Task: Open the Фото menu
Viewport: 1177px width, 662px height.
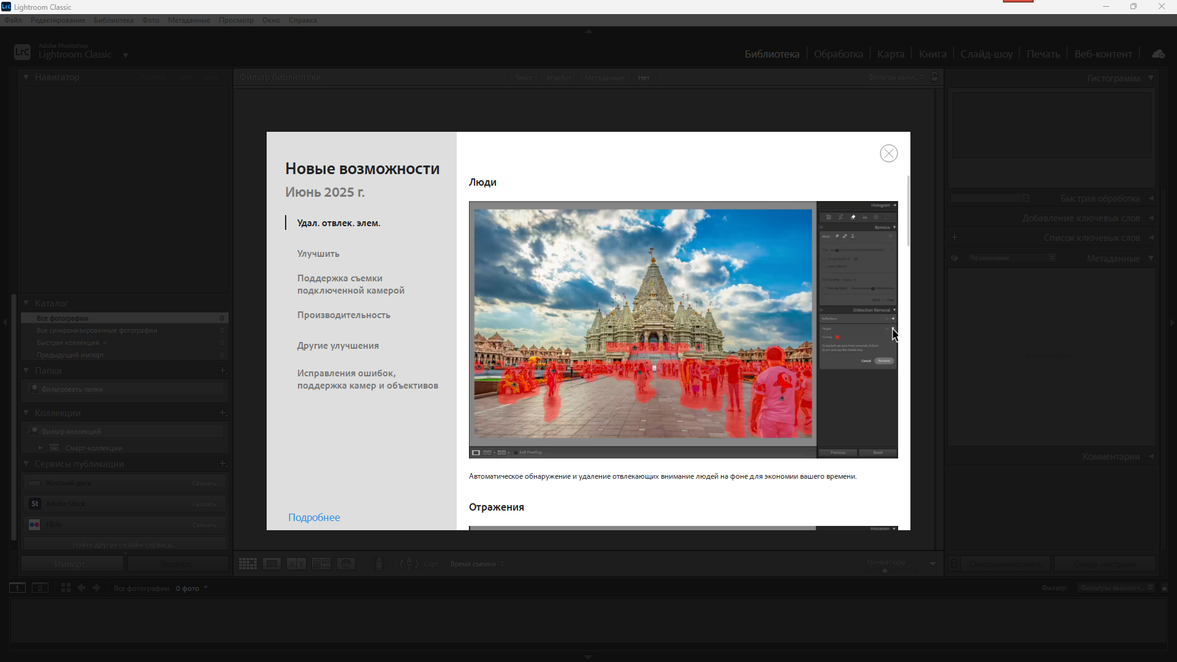Action: point(150,20)
